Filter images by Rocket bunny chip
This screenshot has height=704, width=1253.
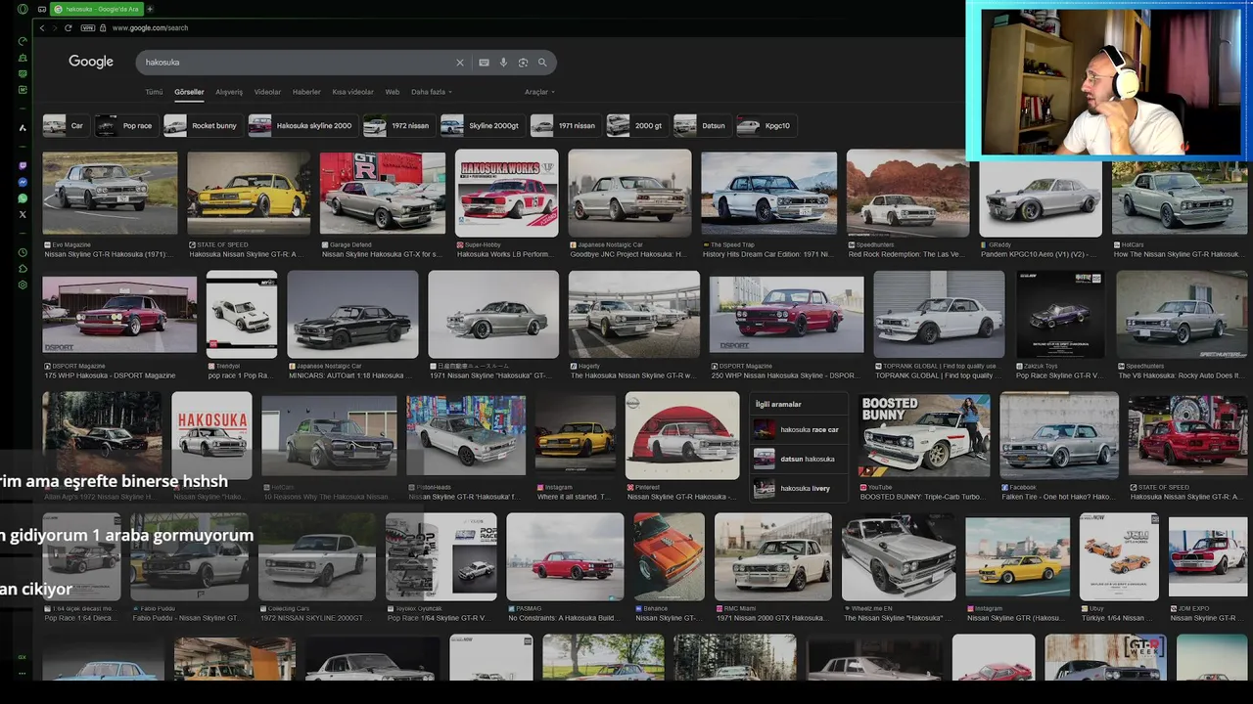coord(202,125)
